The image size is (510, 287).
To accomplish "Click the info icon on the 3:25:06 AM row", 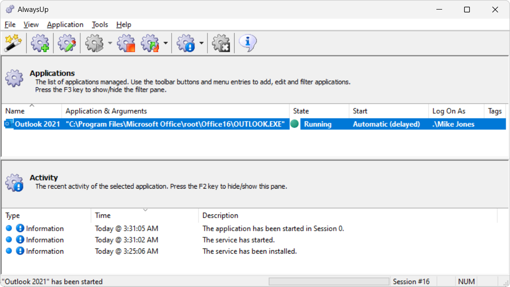I will pos(20,251).
